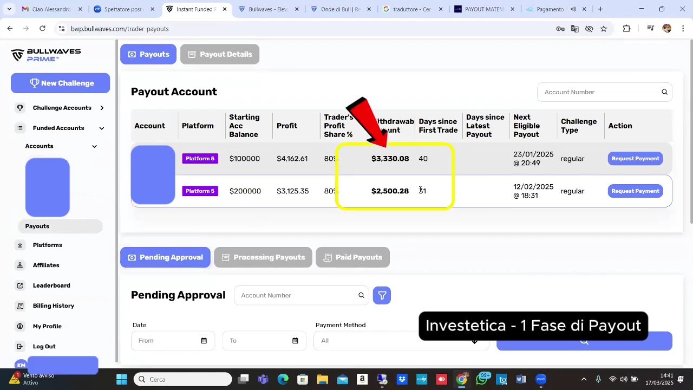The width and height of the screenshot is (693, 390).
Task: Open the Leaderboard page
Action: [x=51, y=285]
